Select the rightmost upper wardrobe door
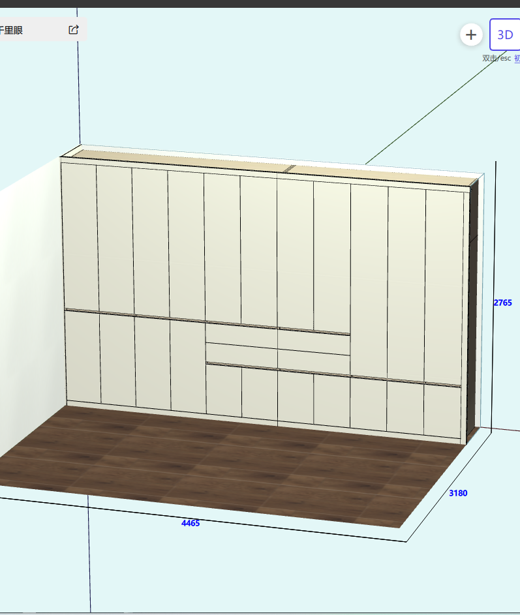 coord(444,284)
